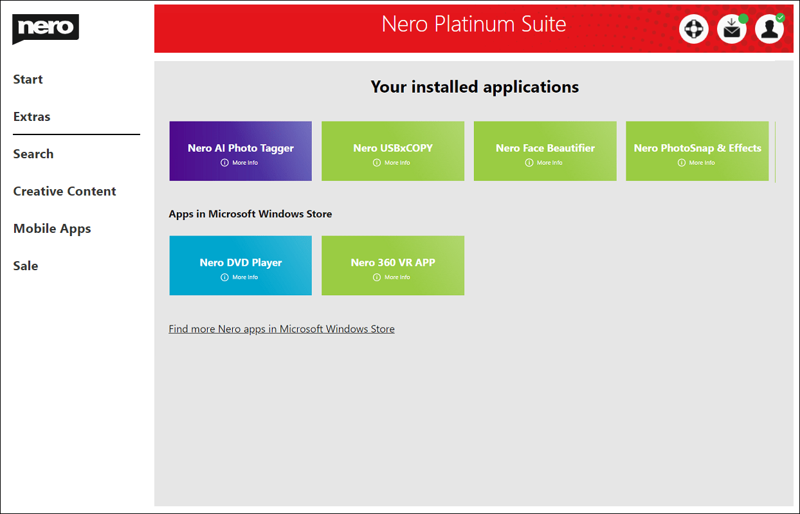Open the help lifebuoy icon
The height and width of the screenshot is (514, 800).
pos(693,30)
